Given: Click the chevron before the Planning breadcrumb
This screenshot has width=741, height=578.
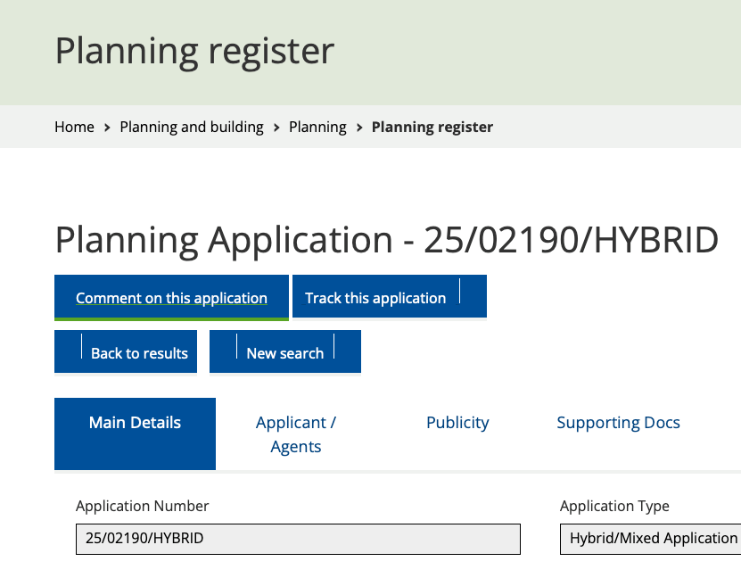Looking at the screenshot, I should (276, 128).
